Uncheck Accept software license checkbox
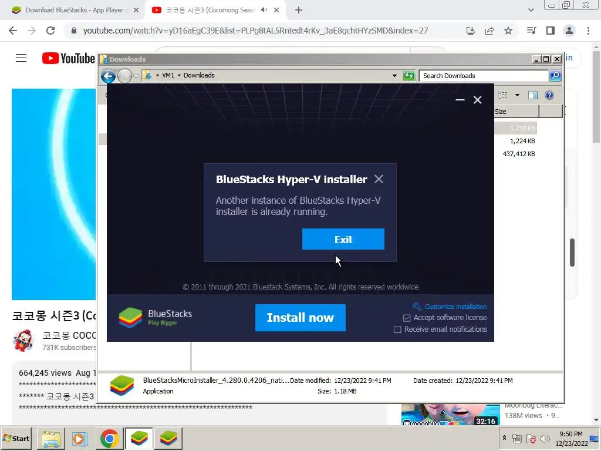The image size is (601, 451). tap(407, 318)
